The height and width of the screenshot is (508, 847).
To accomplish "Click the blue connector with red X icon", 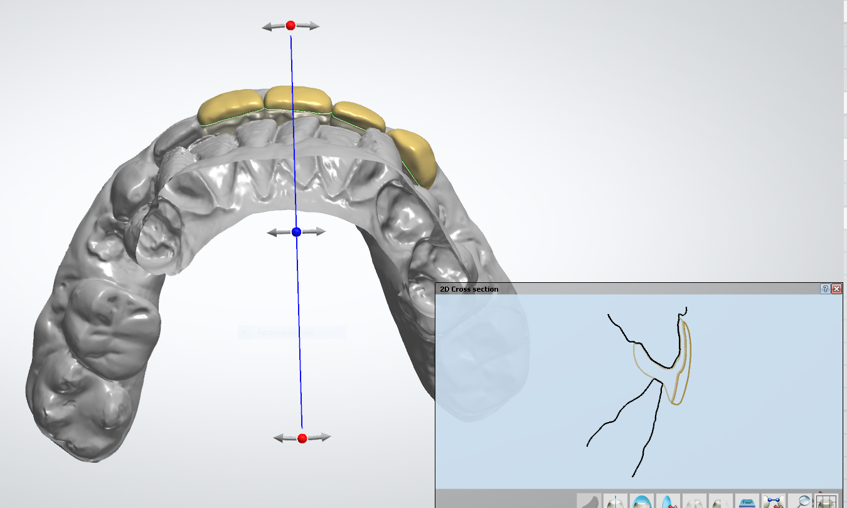I will click(773, 500).
